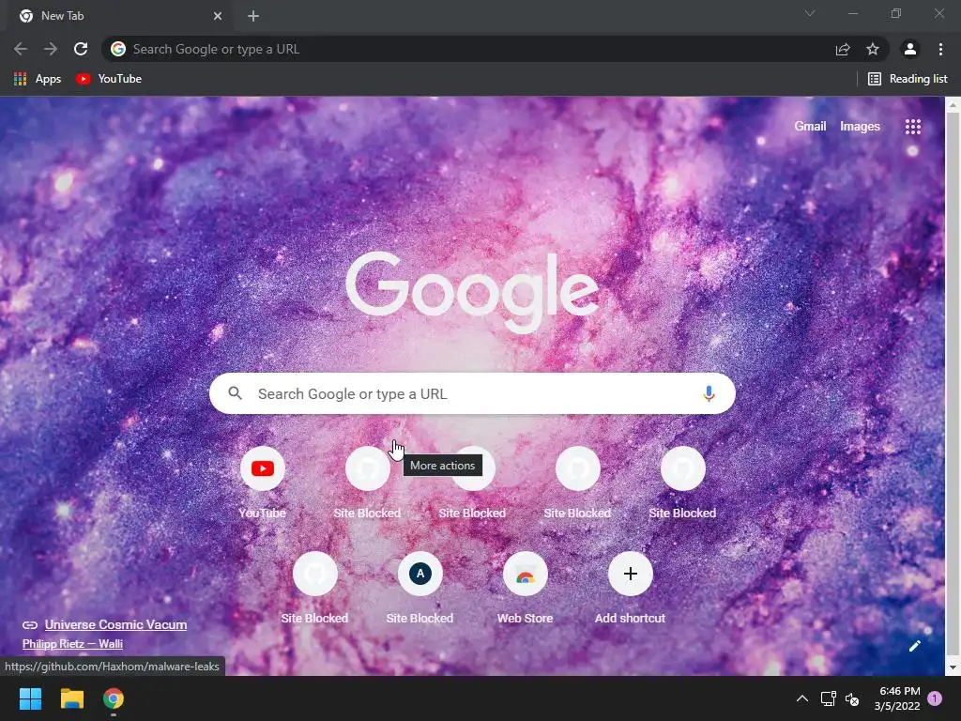
Task: Bookmark this tab with the star icon
Action: (x=873, y=49)
